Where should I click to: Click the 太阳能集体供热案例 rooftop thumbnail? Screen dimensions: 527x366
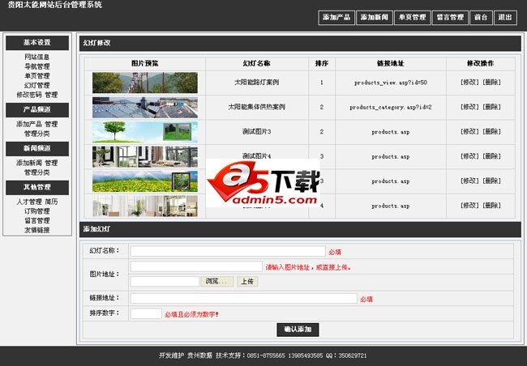coord(145,108)
